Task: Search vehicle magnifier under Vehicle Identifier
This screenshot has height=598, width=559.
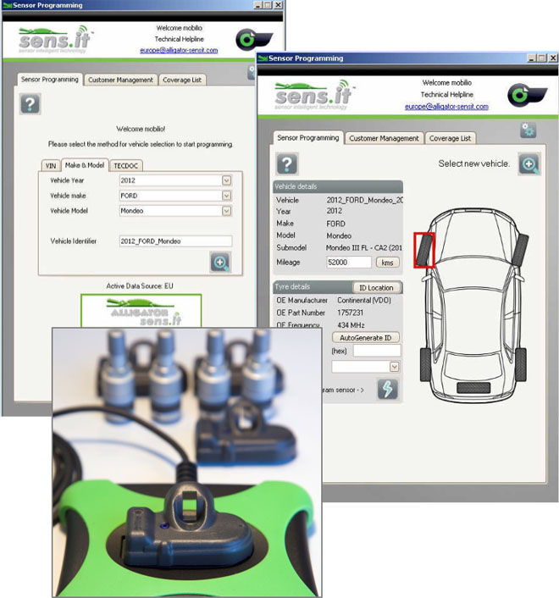Action: point(220,262)
